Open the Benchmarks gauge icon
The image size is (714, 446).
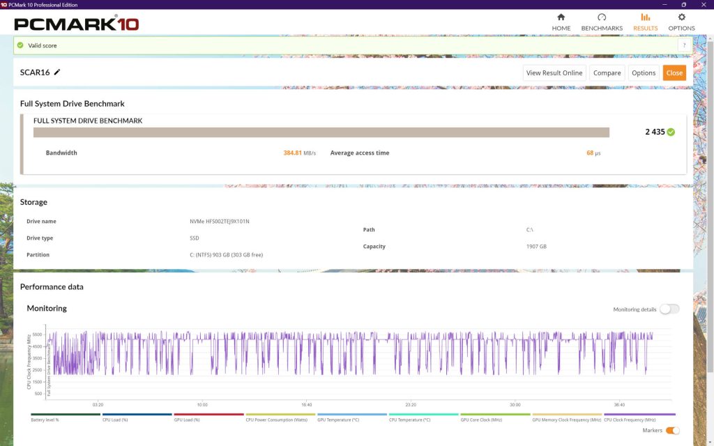click(x=602, y=17)
